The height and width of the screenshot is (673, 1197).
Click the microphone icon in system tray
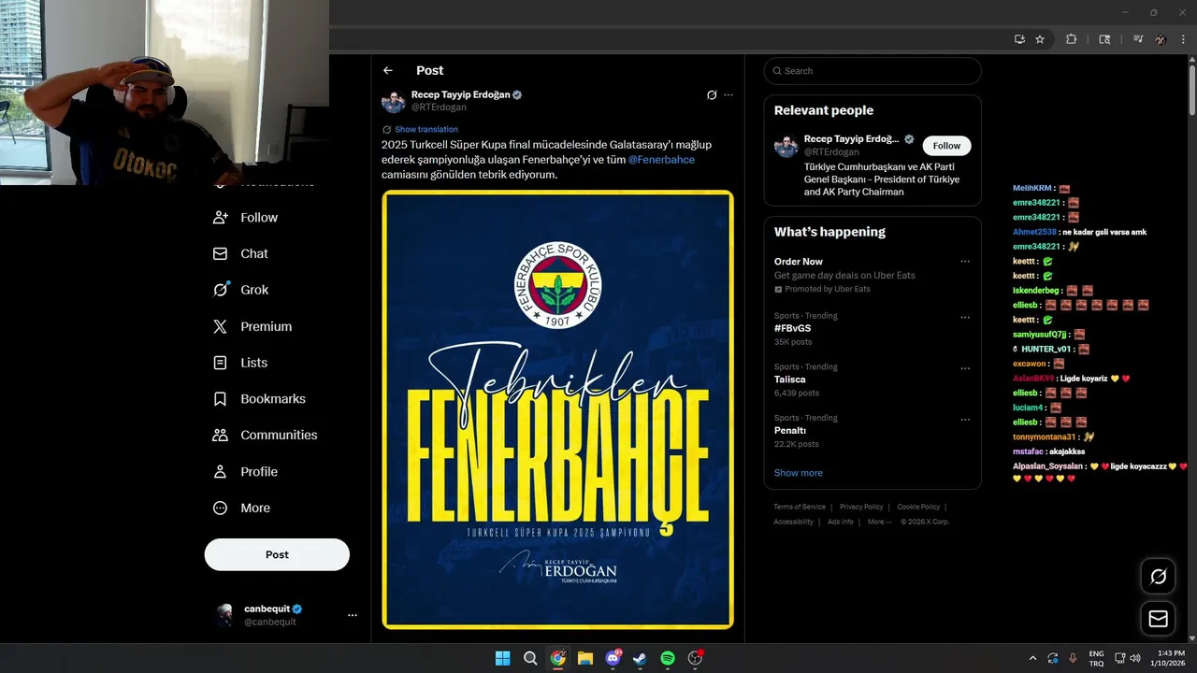(x=1073, y=658)
